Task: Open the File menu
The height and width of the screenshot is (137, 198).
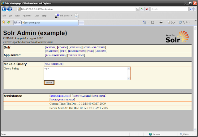Action: pyautogui.click(x=4, y=16)
